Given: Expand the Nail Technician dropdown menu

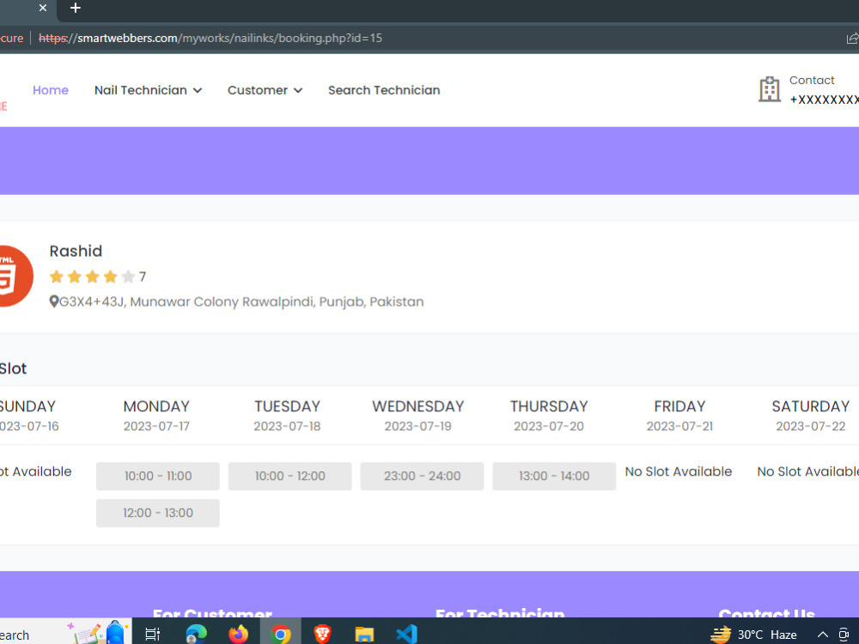Looking at the screenshot, I should (148, 90).
